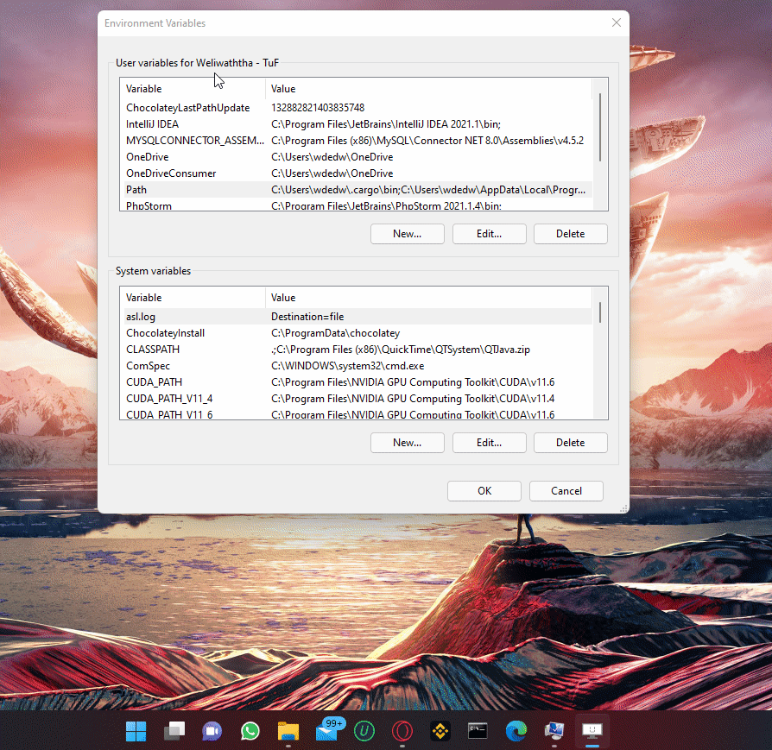Click the value 132882821403835748
Image resolution: width=772 pixels, height=750 pixels.
point(318,108)
